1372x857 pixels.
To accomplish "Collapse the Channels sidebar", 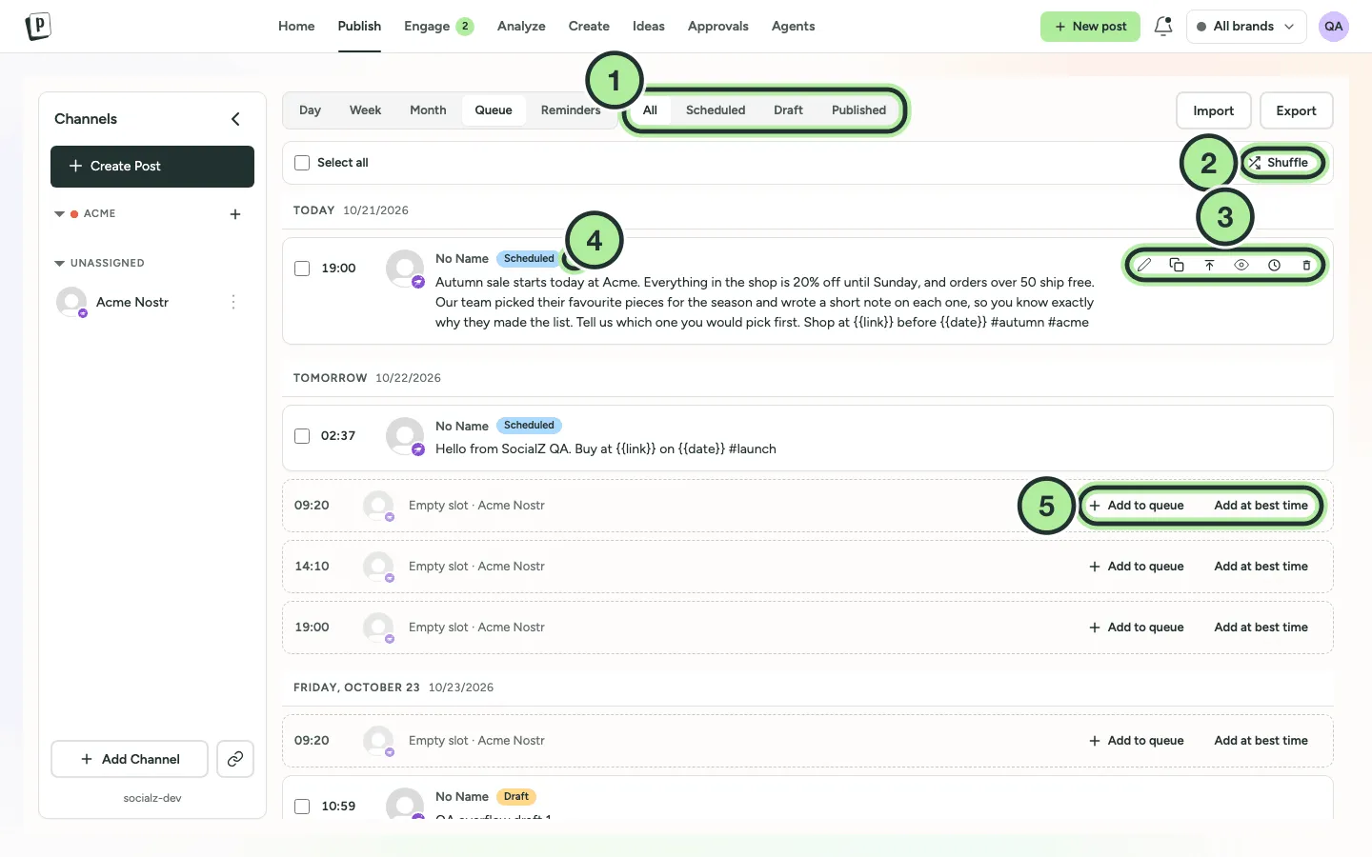I will (x=235, y=119).
